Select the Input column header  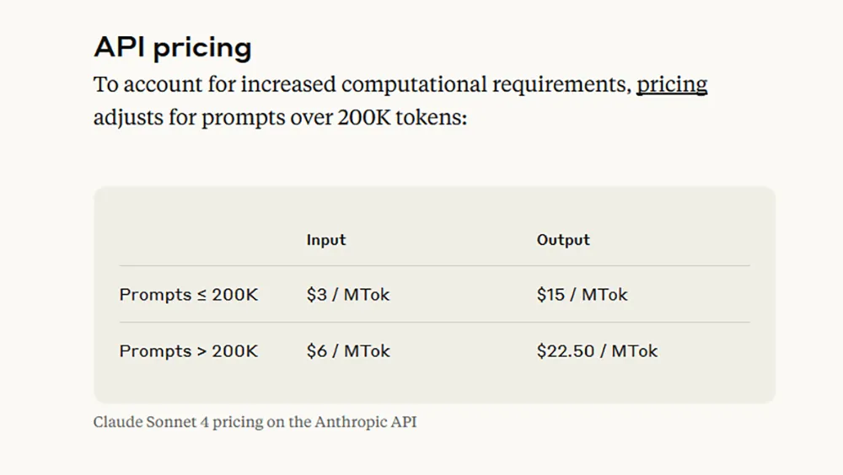click(326, 240)
